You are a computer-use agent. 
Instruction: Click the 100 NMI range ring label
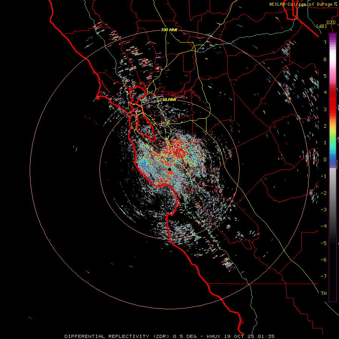(169, 30)
